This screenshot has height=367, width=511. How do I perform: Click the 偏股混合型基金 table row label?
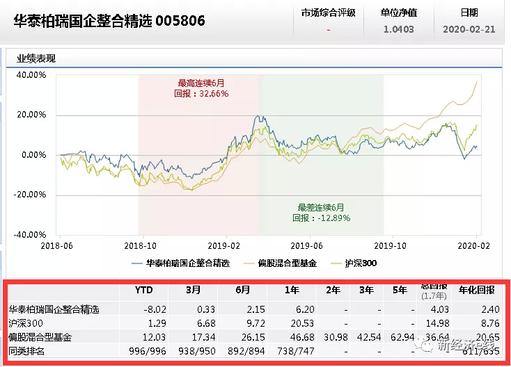[x=40, y=337]
